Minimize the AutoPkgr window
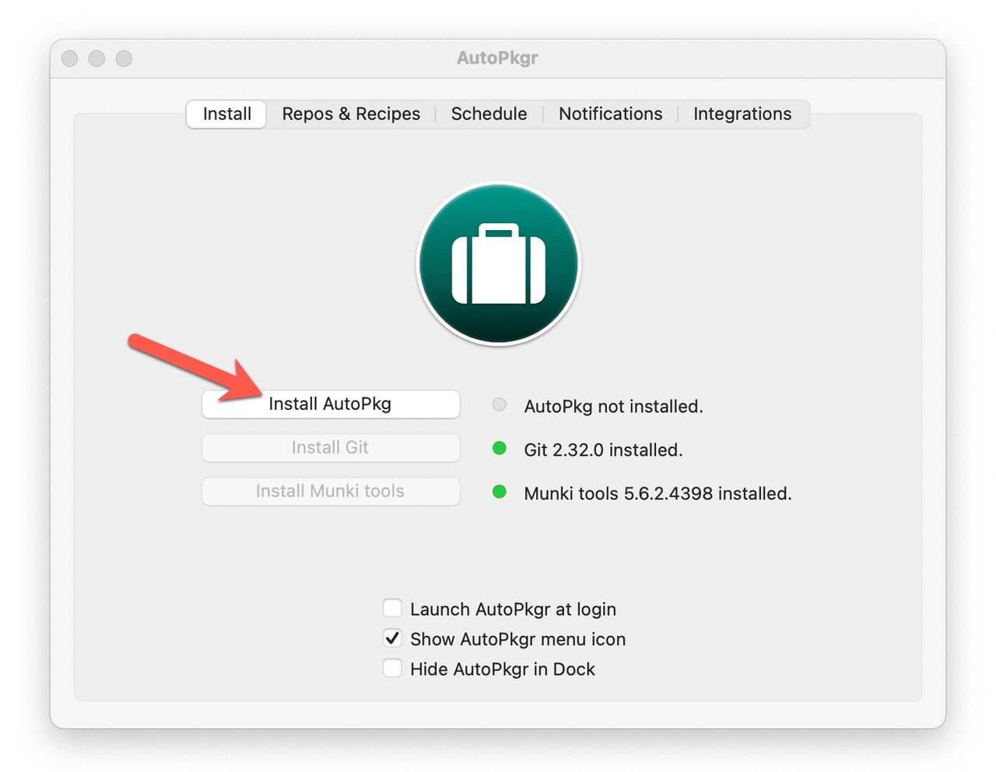The image size is (996, 772). [96, 58]
